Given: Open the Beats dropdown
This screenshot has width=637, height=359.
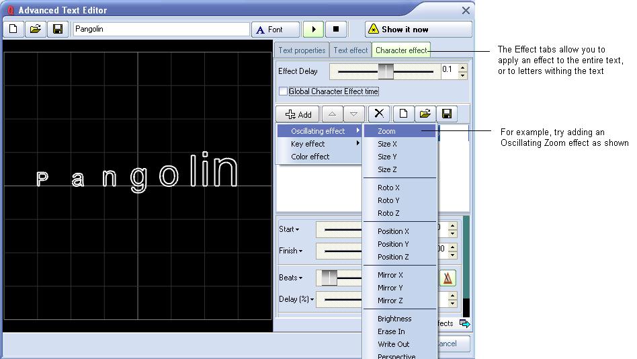Looking at the screenshot, I should 300,278.
